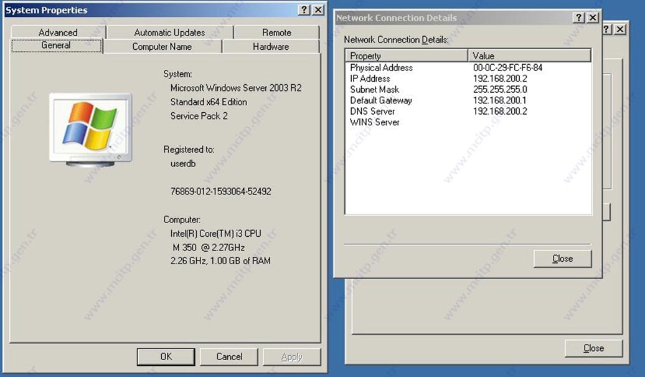This screenshot has height=377, width=645.
Task: Click the product ID 76869-012-1593064-52492
Action: pos(220,191)
